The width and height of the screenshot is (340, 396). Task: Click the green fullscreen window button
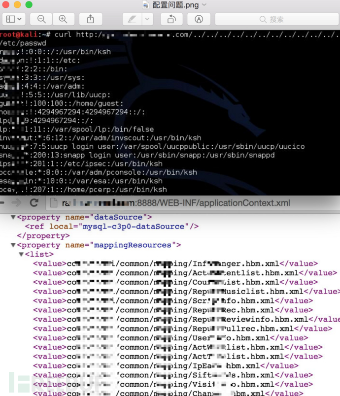(29, 4)
